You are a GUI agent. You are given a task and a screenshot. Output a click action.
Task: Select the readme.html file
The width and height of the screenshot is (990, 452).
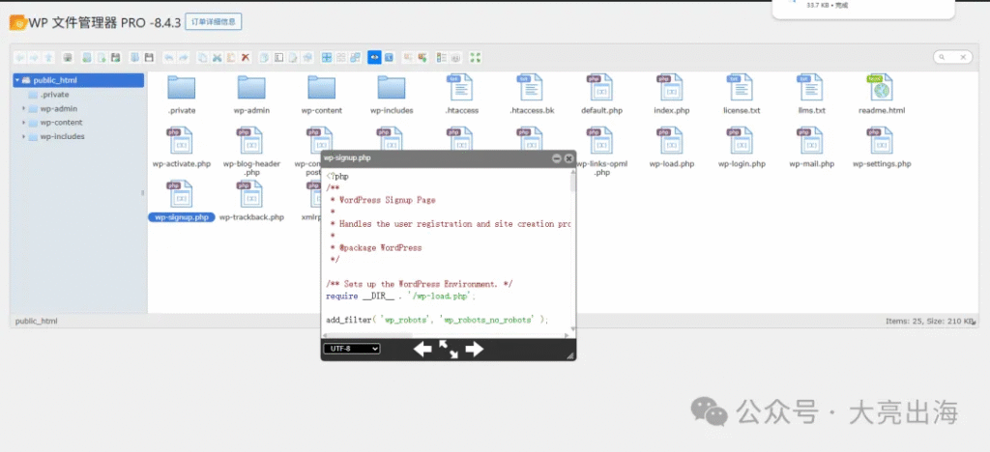point(882,95)
